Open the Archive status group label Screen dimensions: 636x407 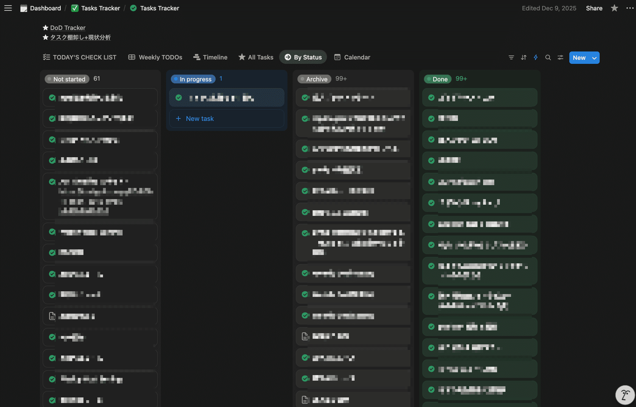tap(314, 79)
